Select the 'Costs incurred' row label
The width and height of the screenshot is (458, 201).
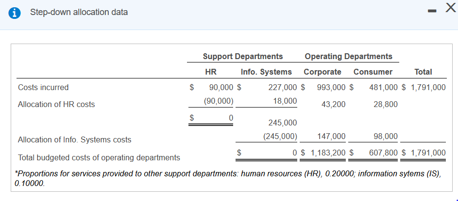coord(43,87)
